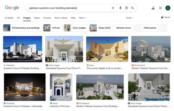Open the Google apps grid icon
Image resolution: width=174 pixels, height=111 pixels.
click(x=160, y=8)
